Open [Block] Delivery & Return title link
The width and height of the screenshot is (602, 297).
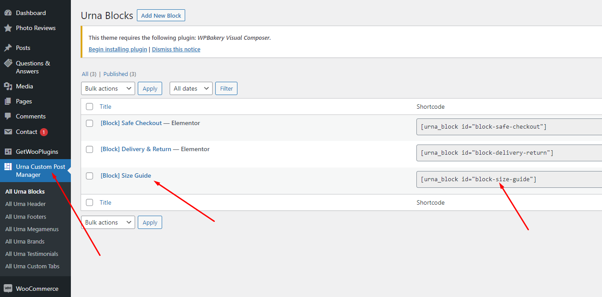coord(136,149)
